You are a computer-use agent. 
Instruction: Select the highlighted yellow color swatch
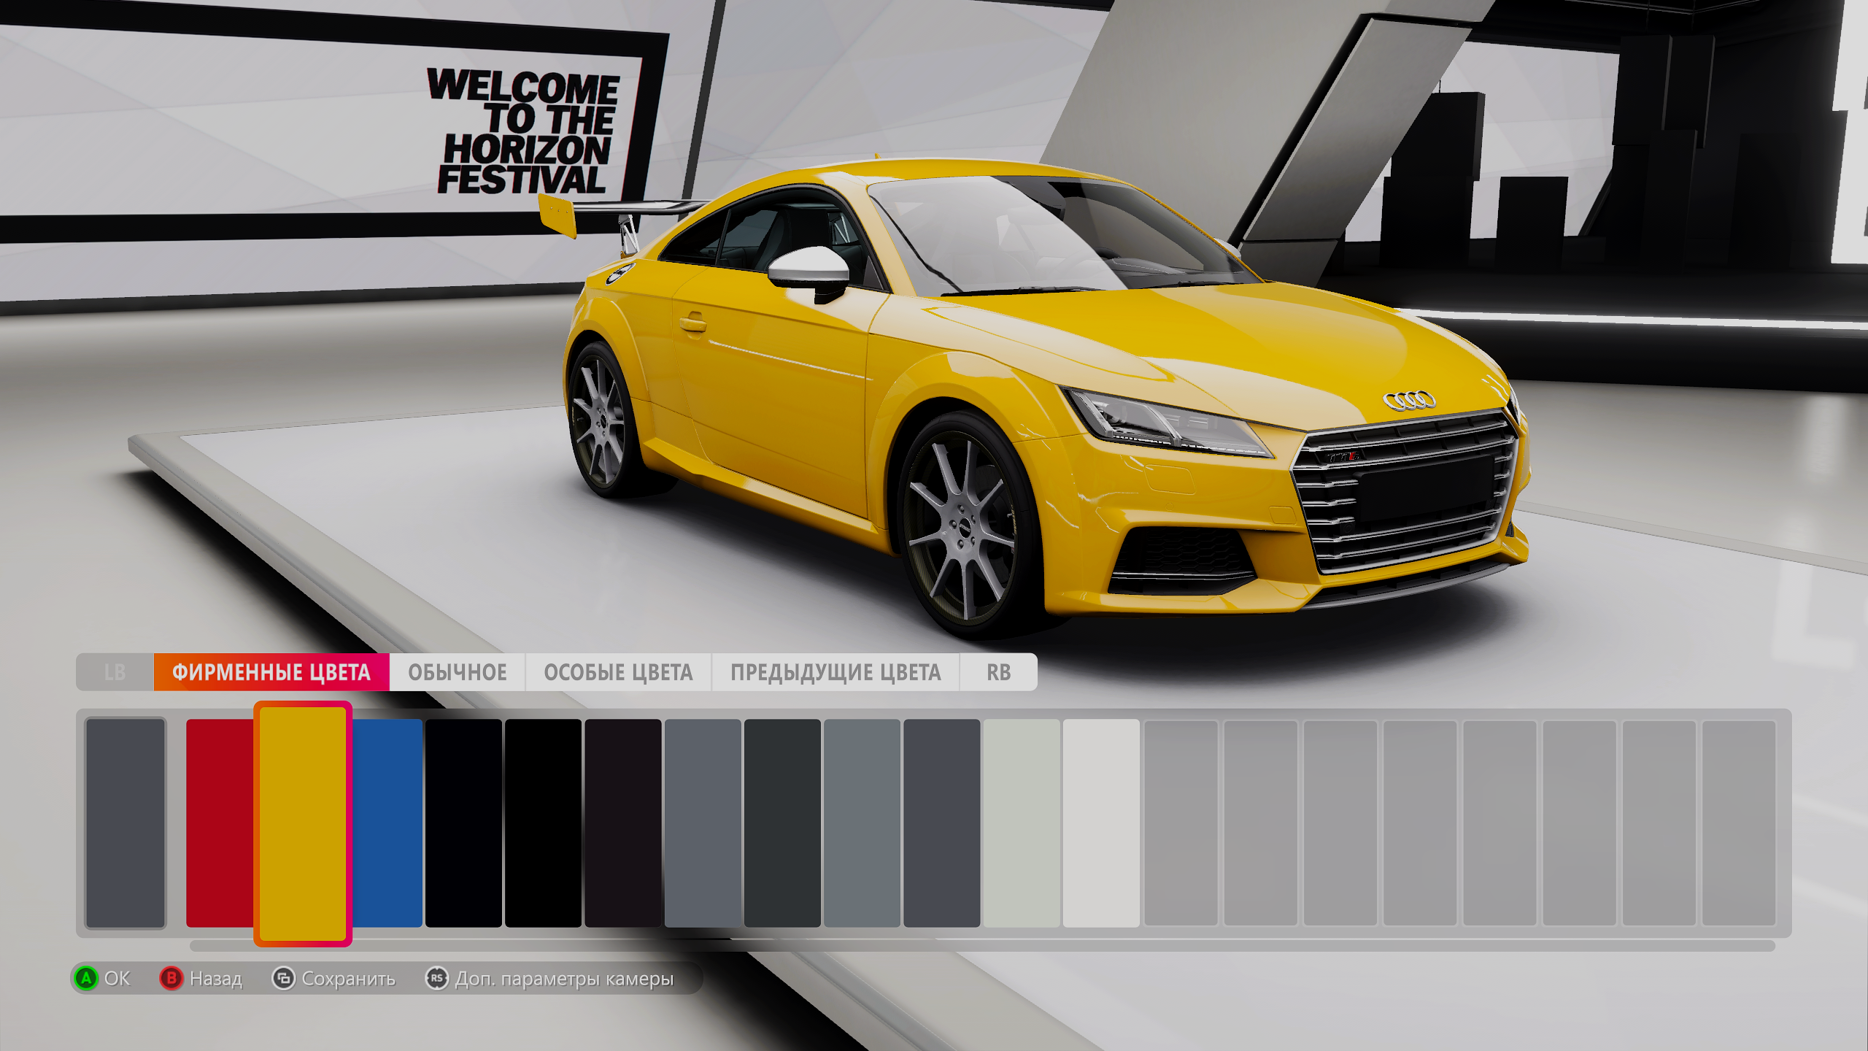coord(303,823)
